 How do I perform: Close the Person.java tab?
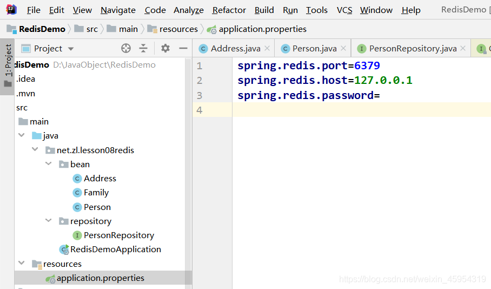click(343, 48)
